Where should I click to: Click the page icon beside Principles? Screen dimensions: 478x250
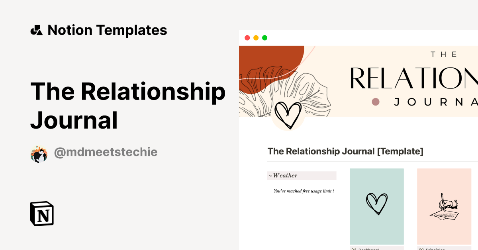pyautogui.click(x=421, y=248)
